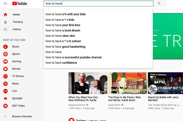This screenshot has height=121, width=183.
Task: Open Music channel label
Action: click(16, 47)
